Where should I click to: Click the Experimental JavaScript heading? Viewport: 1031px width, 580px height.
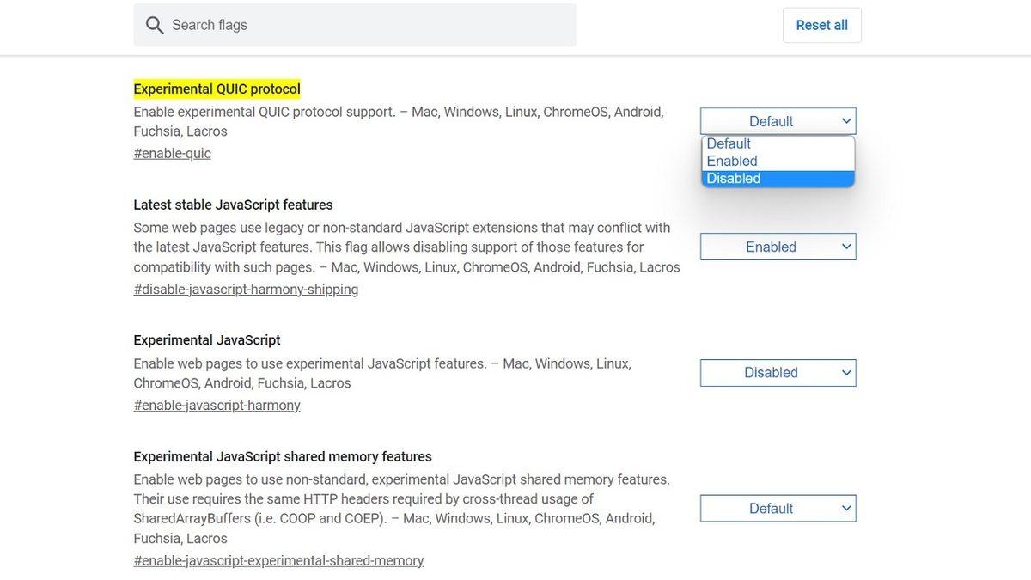point(207,340)
